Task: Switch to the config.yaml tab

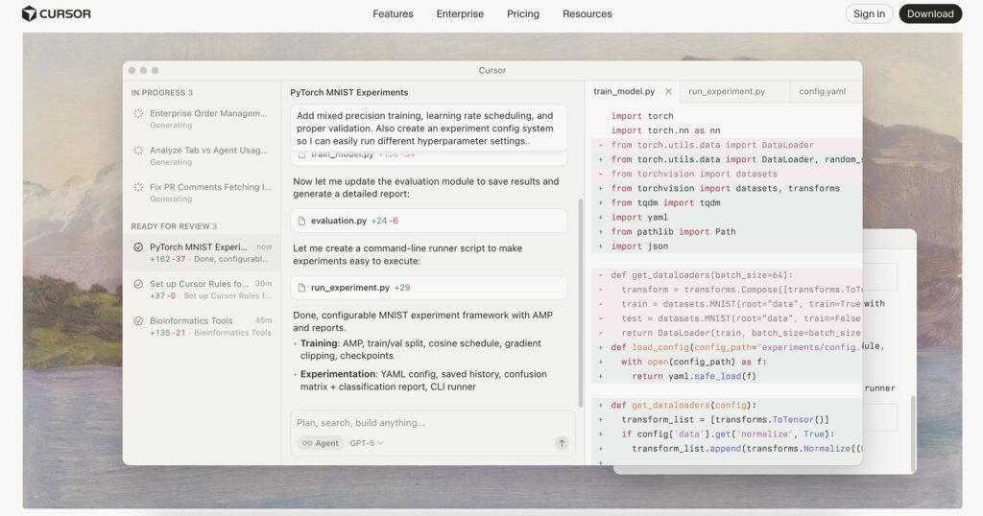Action: [x=822, y=92]
